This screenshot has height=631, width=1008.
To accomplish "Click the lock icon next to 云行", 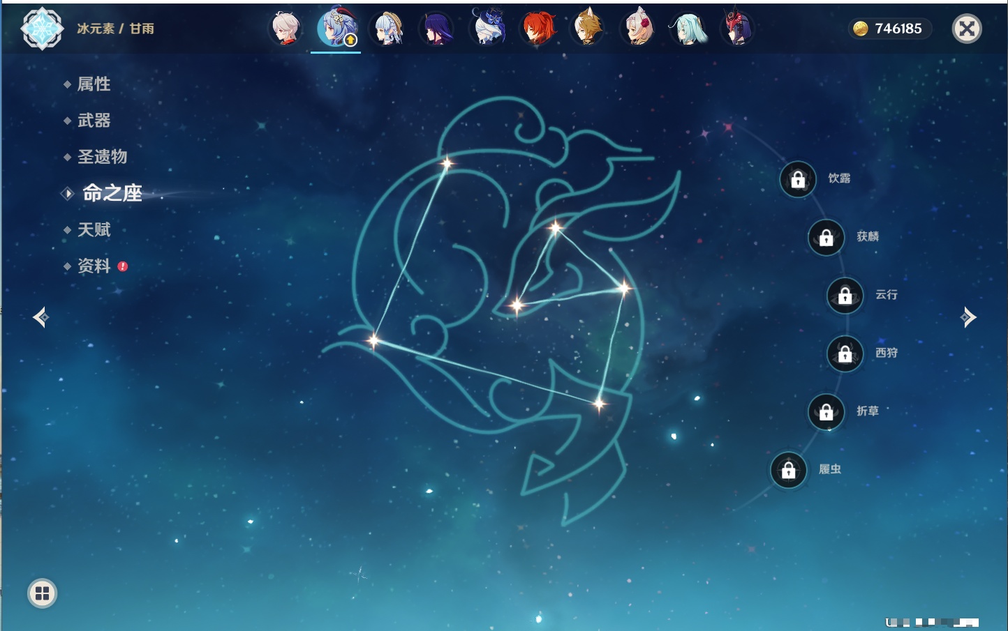I will 845,296.
